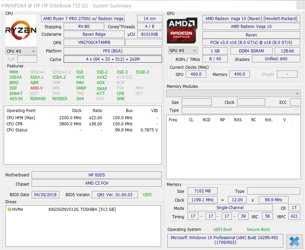Click the Memory clock value 400.0
Screen dimensions: 305x250
[240, 74]
